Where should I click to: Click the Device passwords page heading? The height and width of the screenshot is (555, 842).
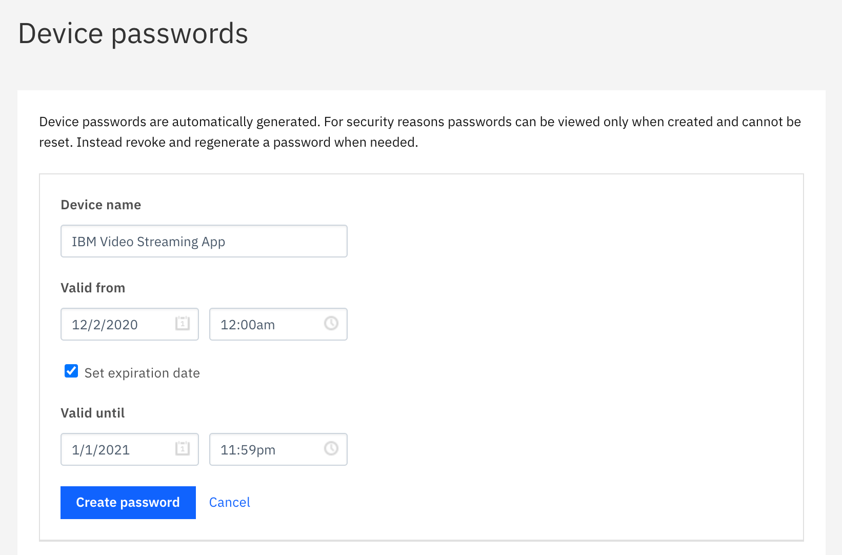[x=133, y=33]
